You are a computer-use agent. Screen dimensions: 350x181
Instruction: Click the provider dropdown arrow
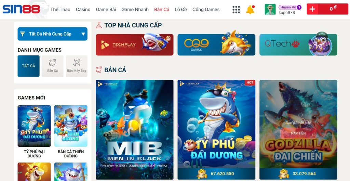pyautogui.click(x=83, y=34)
